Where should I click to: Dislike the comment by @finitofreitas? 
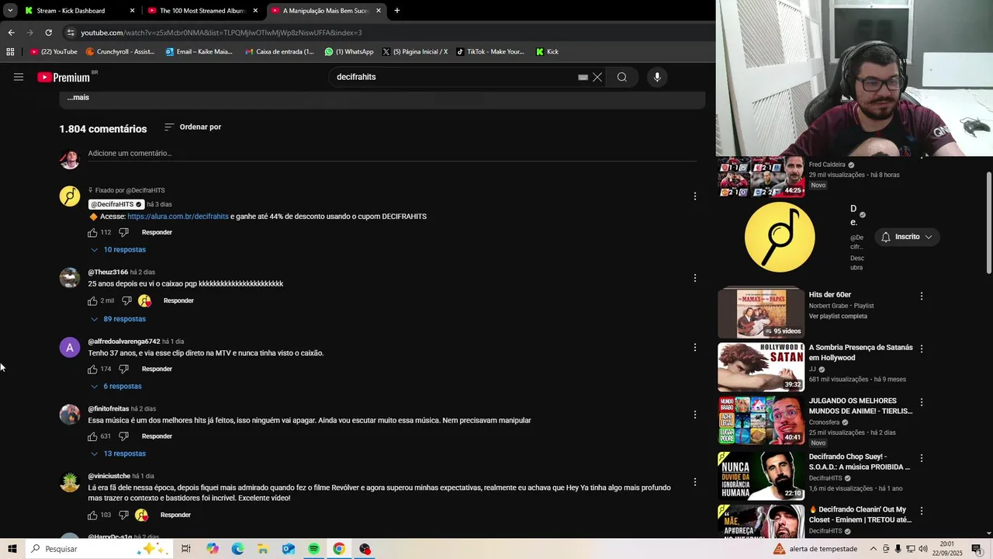click(x=123, y=436)
